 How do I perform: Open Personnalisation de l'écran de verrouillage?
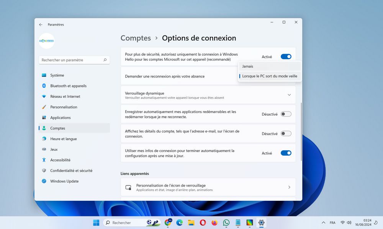[x=208, y=187]
